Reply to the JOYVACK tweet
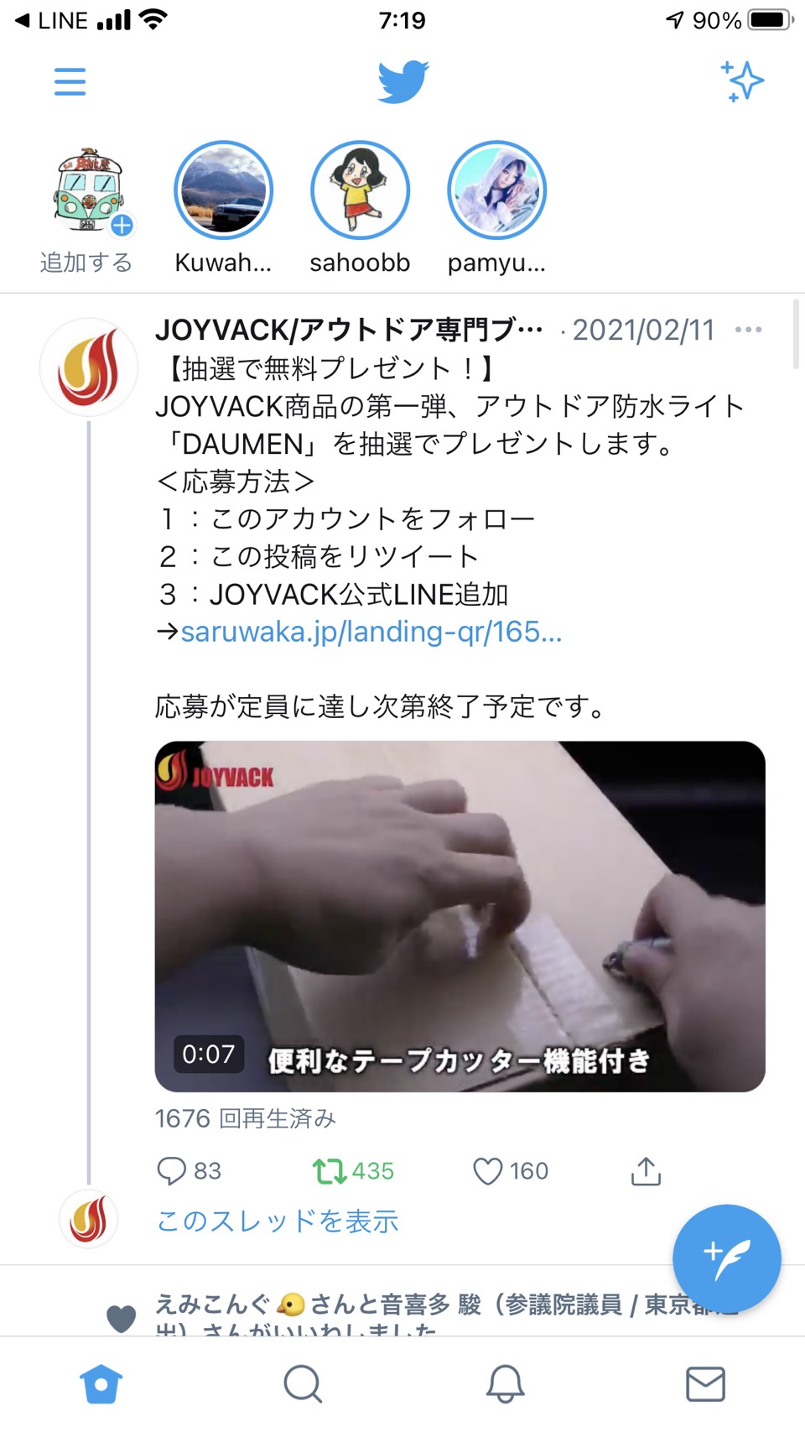Image resolution: width=805 pixels, height=1432 pixels. pyautogui.click(x=190, y=1170)
